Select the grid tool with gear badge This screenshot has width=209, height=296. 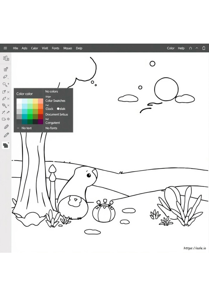tap(6, 69)
